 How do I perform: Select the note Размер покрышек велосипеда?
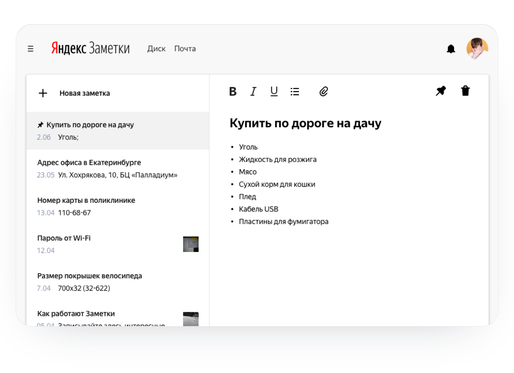[90, 276]
